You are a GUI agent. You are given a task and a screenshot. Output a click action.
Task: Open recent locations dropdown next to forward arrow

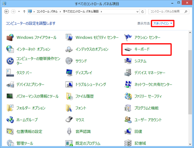[x=19, y=12]
